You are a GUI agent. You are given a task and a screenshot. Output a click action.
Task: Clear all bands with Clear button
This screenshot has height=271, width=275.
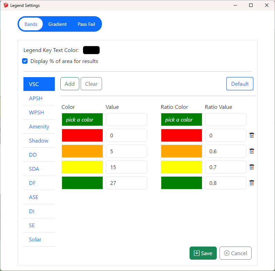coord(91,84)
